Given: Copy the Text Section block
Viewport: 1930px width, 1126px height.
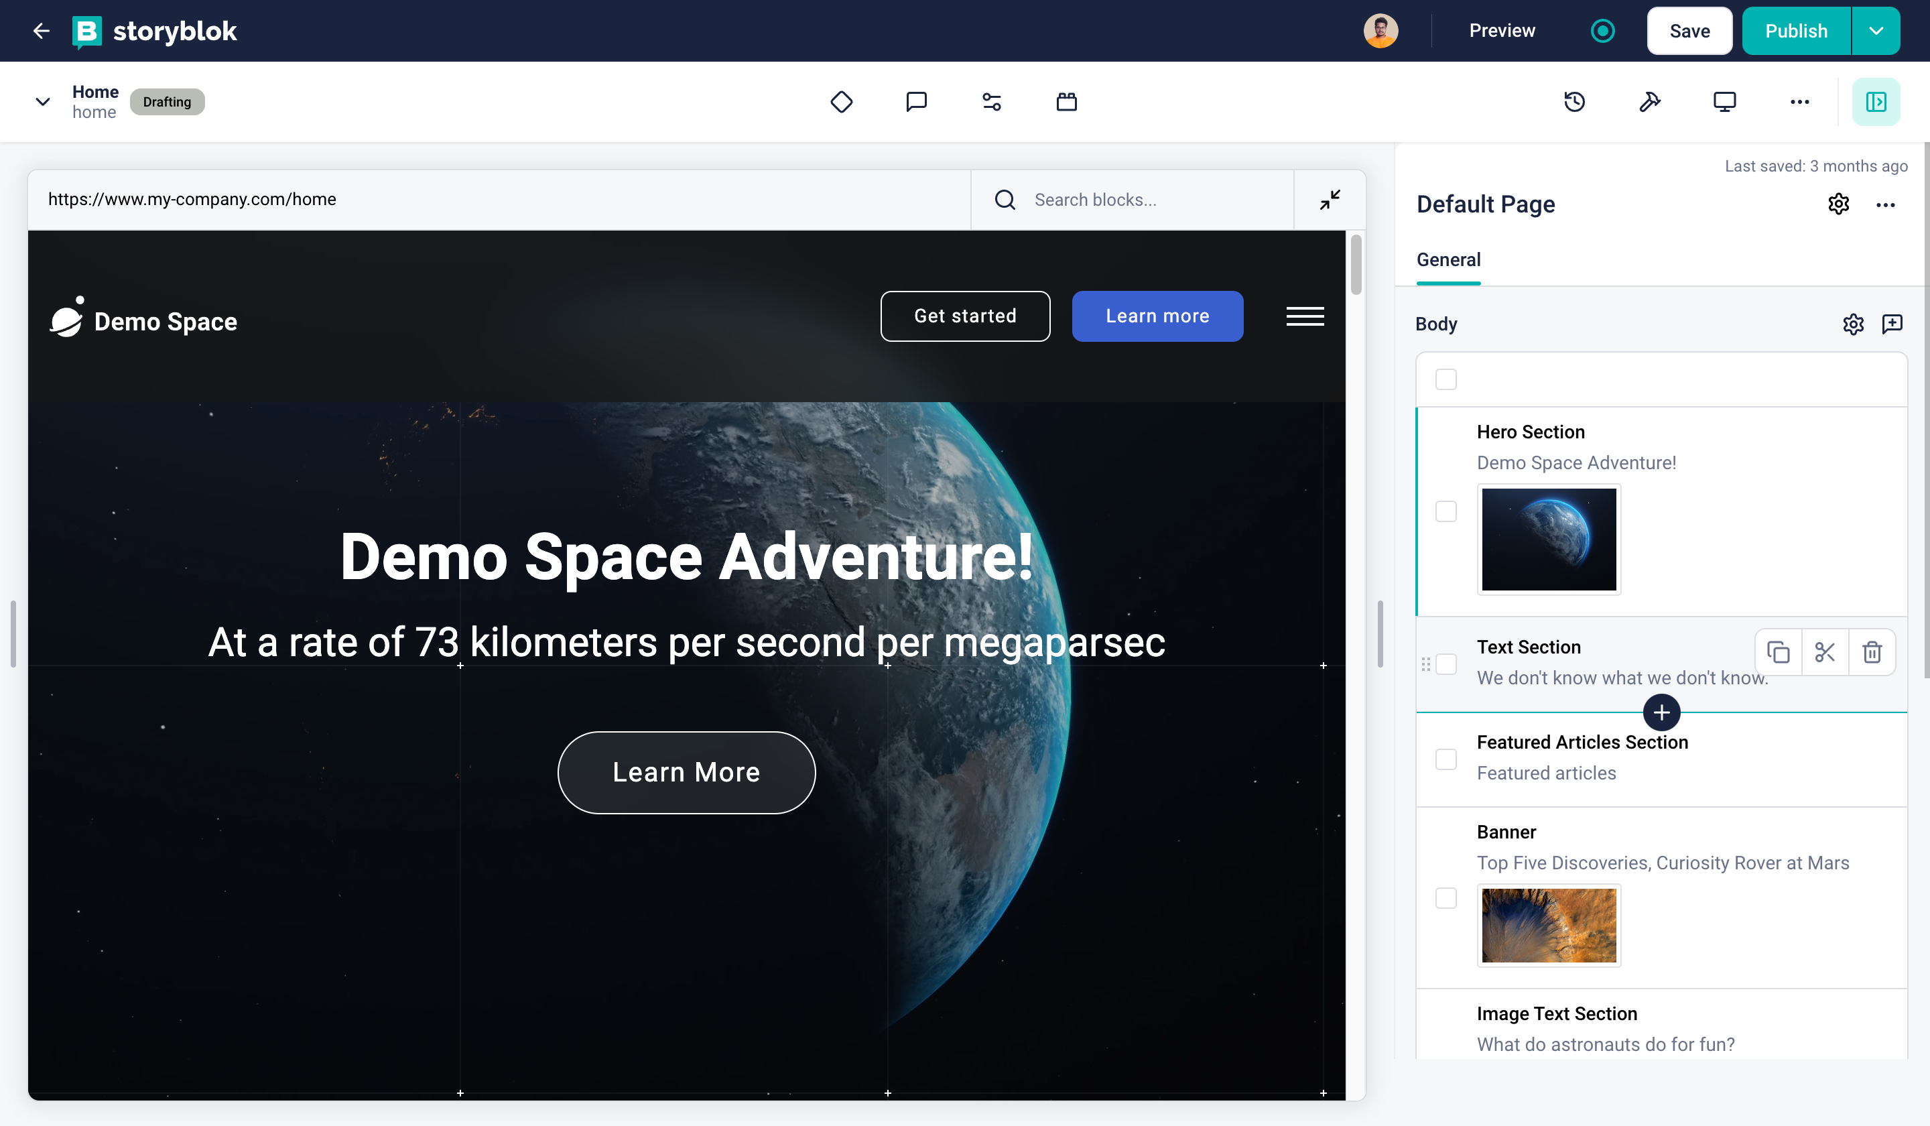Looking at the screenshot, I should pyautogui.click(x=1778, y=652).
